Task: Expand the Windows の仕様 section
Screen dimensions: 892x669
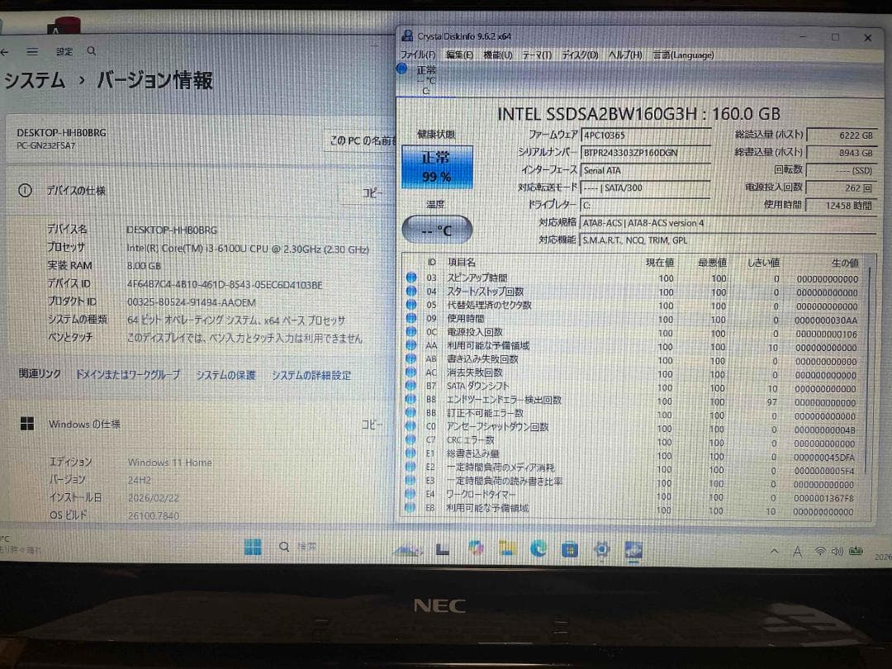Action: tap(83, 424)
